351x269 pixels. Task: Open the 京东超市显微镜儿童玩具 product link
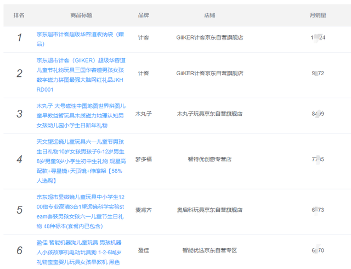click(x=81, y=211)
